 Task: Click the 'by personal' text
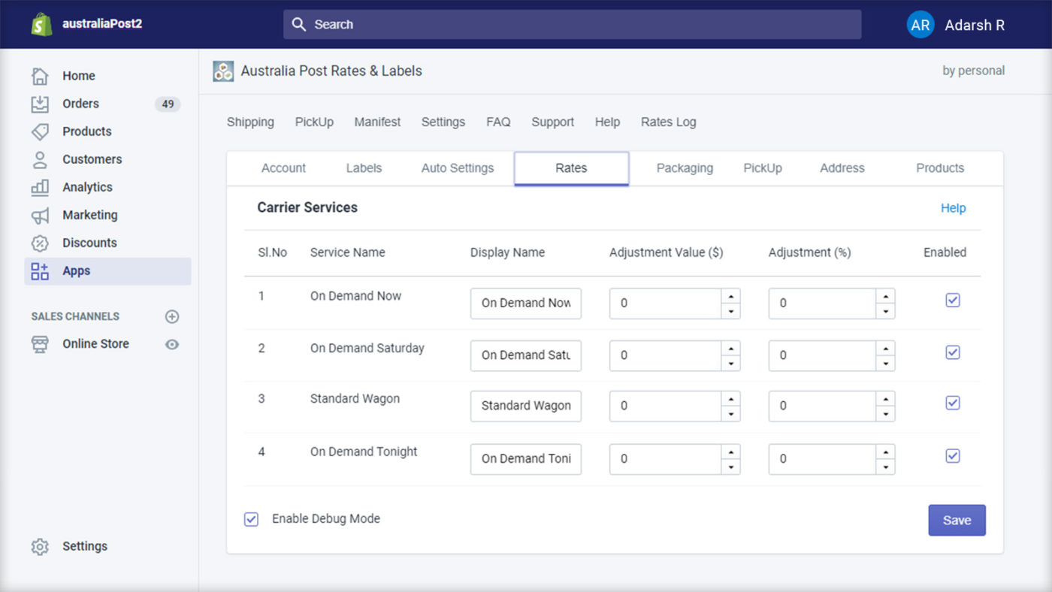[x=973, y=71]
